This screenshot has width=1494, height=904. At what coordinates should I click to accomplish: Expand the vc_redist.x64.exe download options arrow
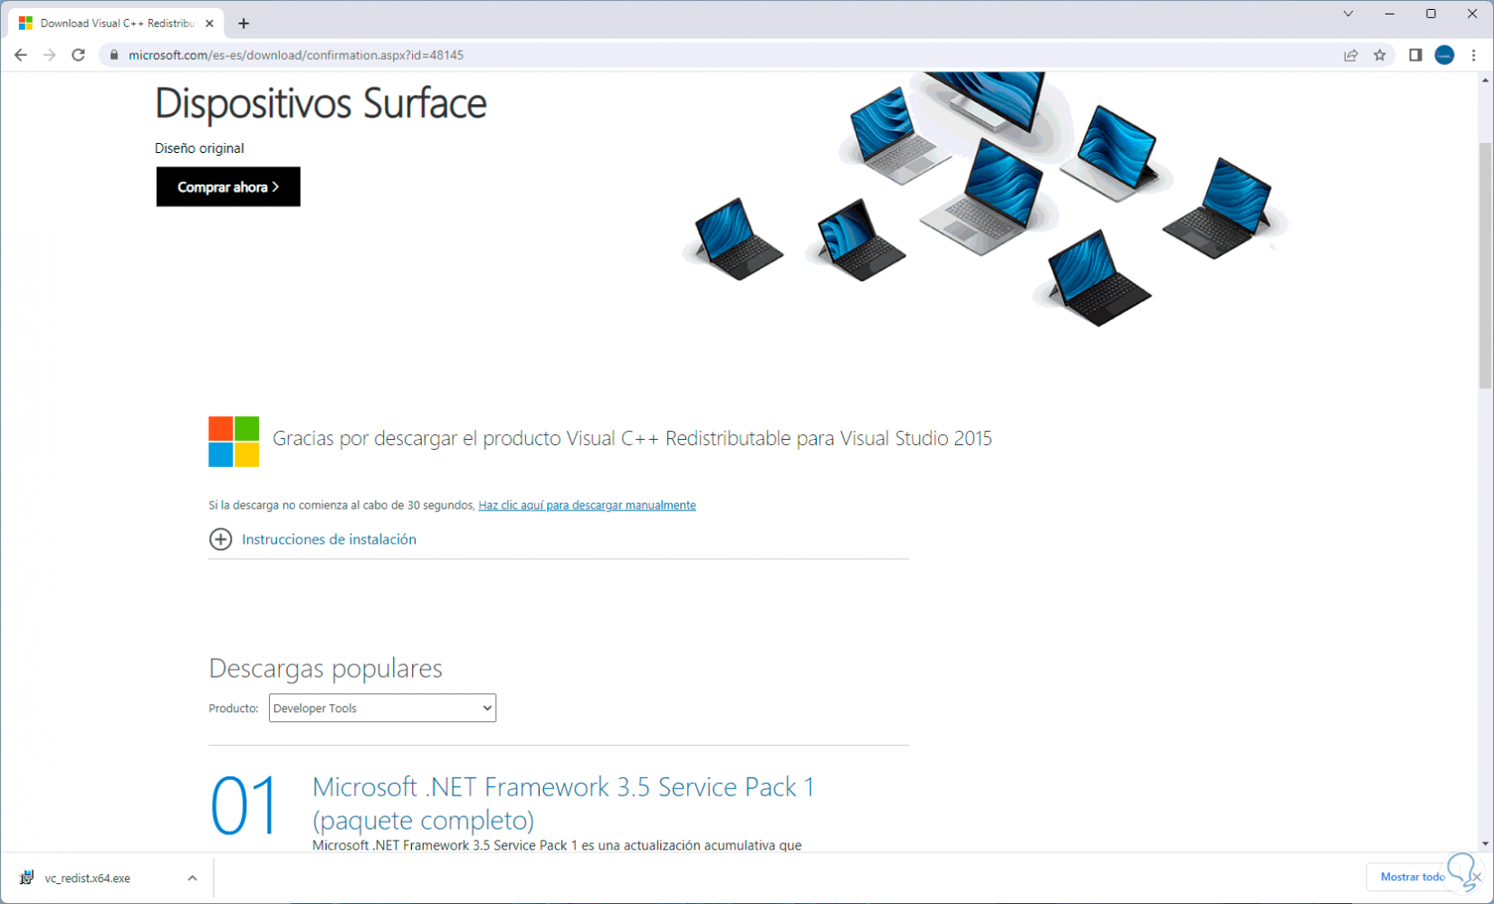pyautogui.click(x=192, y=878)
